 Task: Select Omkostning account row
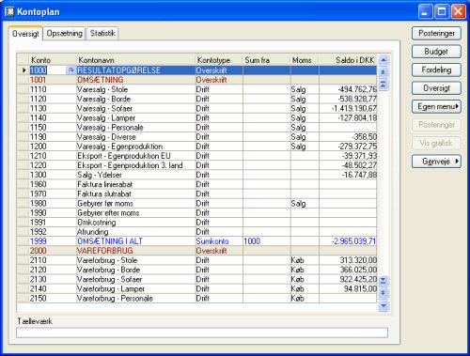197,223
